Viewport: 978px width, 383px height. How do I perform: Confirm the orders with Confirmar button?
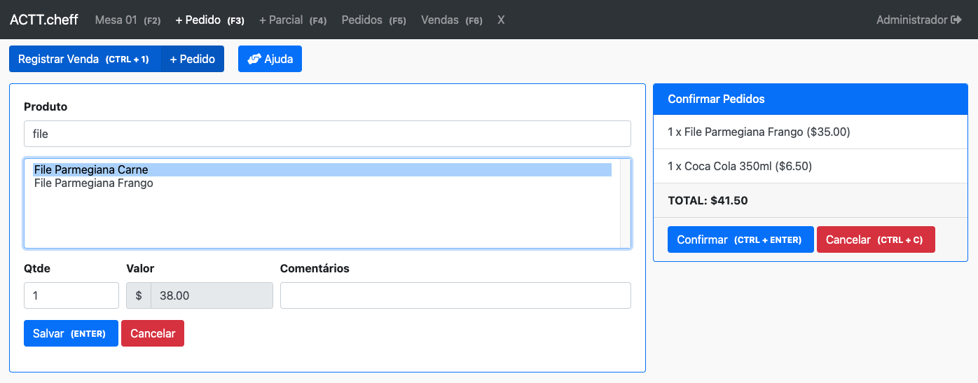click(x=740, y=239)
